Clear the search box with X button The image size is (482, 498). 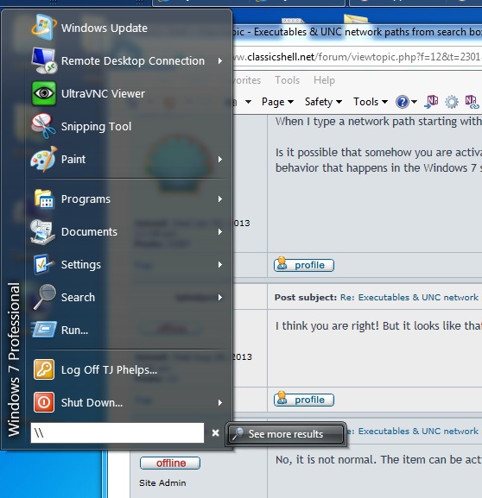216,433
